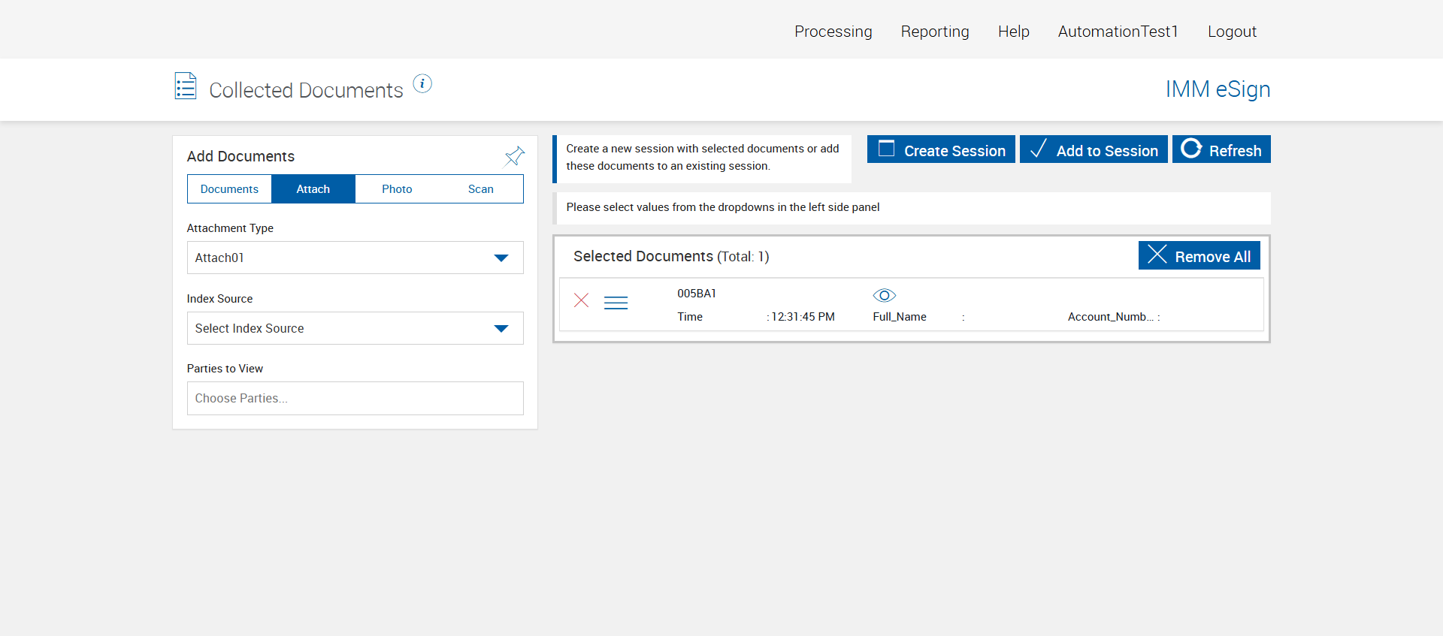Image resolution: width=1443 pixels, height=636 pixels.
Task: Click the info icon beside Collected Documents
Action: (422, 84)
